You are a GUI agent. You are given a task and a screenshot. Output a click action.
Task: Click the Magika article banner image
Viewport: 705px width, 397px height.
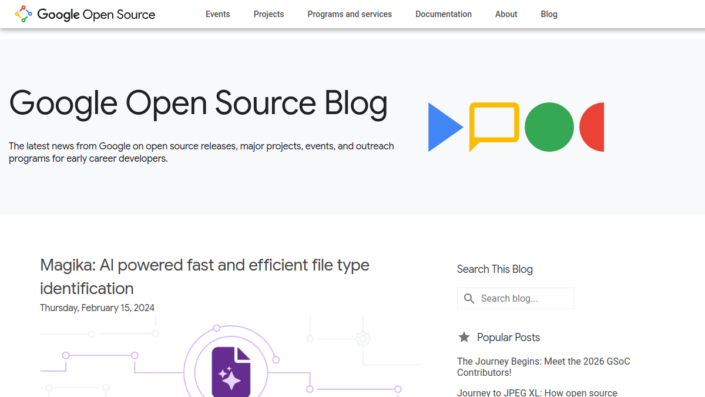[231, 356]
